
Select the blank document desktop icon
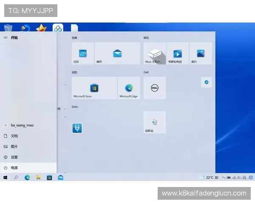[74, 28]
